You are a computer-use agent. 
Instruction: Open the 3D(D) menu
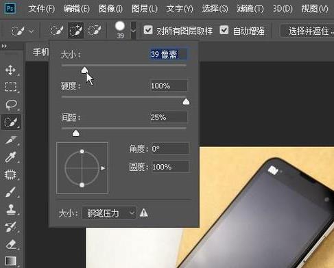283,9
